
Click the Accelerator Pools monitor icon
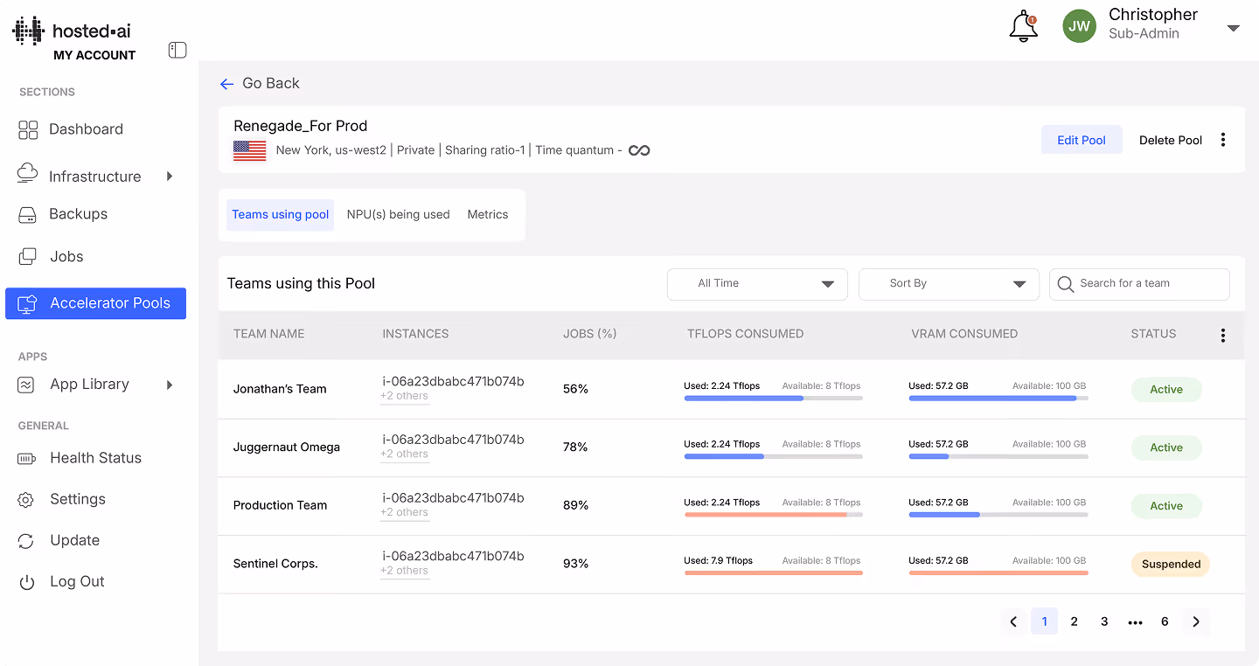[x=28, y=304]
